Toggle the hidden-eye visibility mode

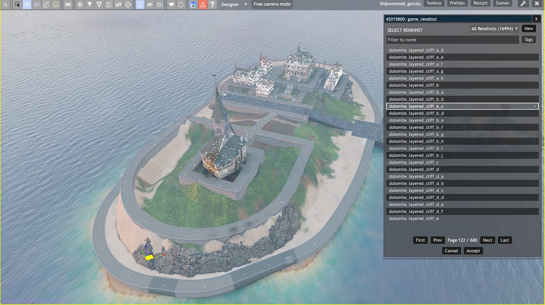point(150,4)
